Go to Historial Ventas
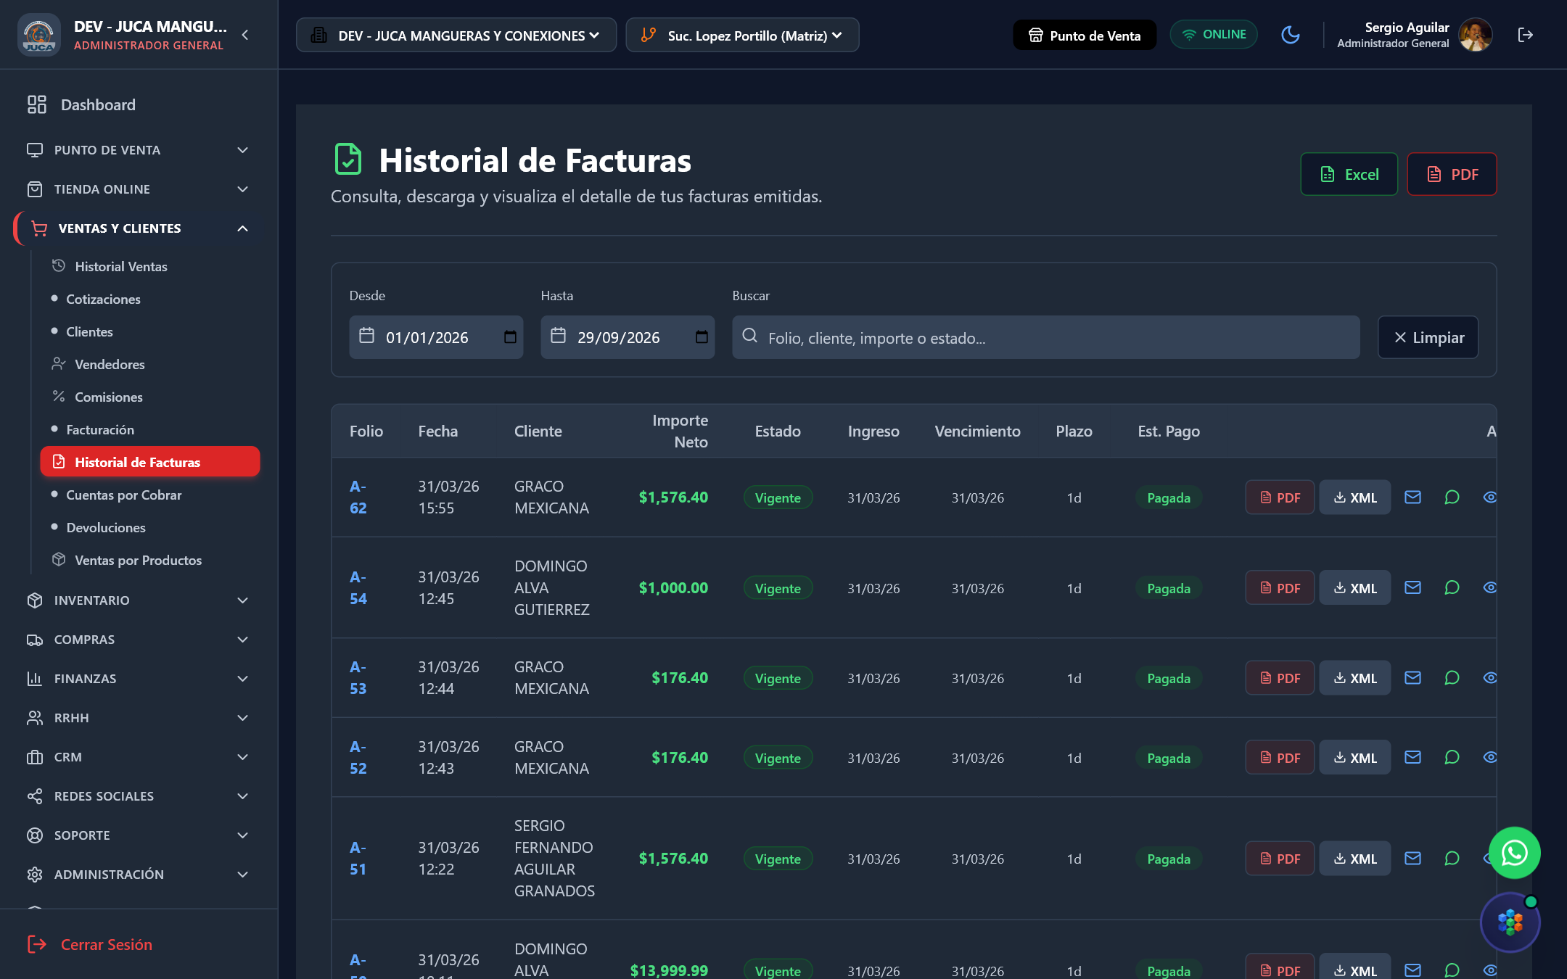 pyautogui.click(x=150, y=266)
